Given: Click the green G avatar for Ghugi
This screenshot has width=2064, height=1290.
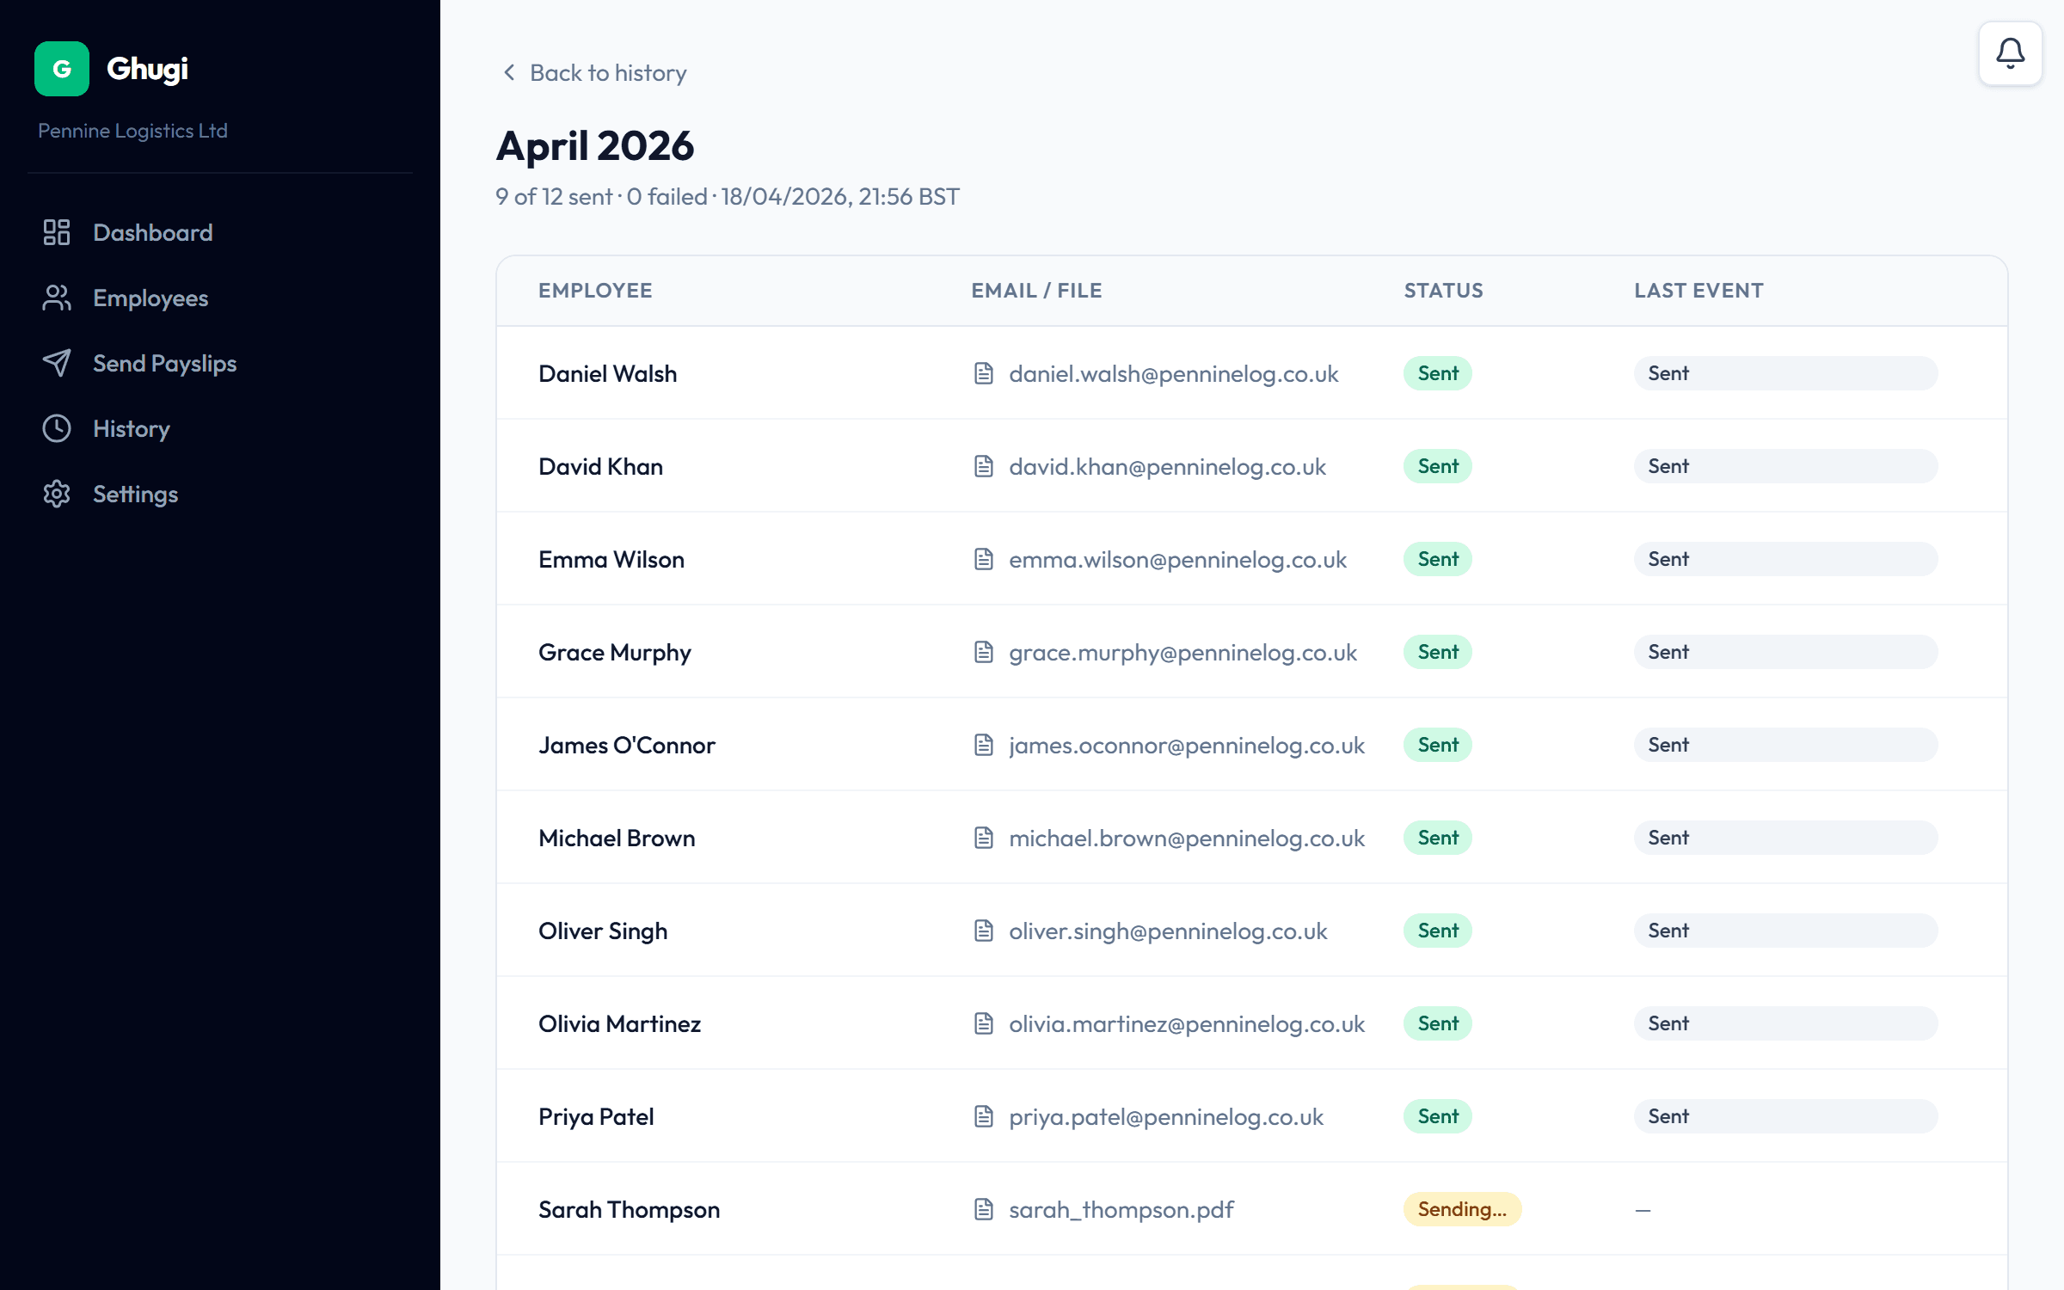Looking at the screenshot, I should (x=61, y=69).
